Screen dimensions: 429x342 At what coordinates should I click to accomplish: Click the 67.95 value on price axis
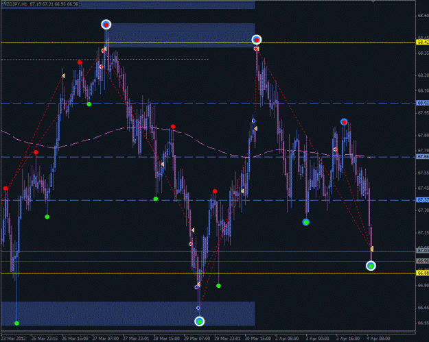[x=423, y=113]
